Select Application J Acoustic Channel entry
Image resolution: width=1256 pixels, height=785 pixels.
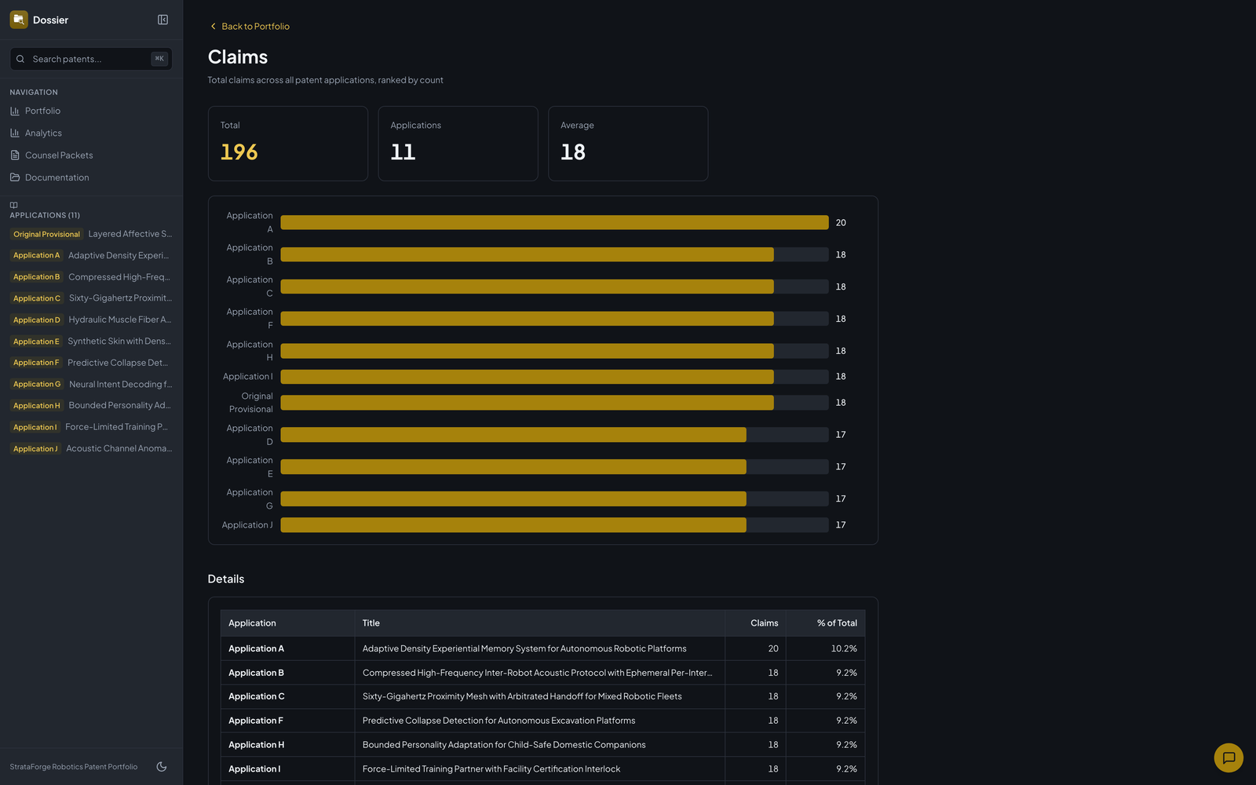(x=91, y=449)
